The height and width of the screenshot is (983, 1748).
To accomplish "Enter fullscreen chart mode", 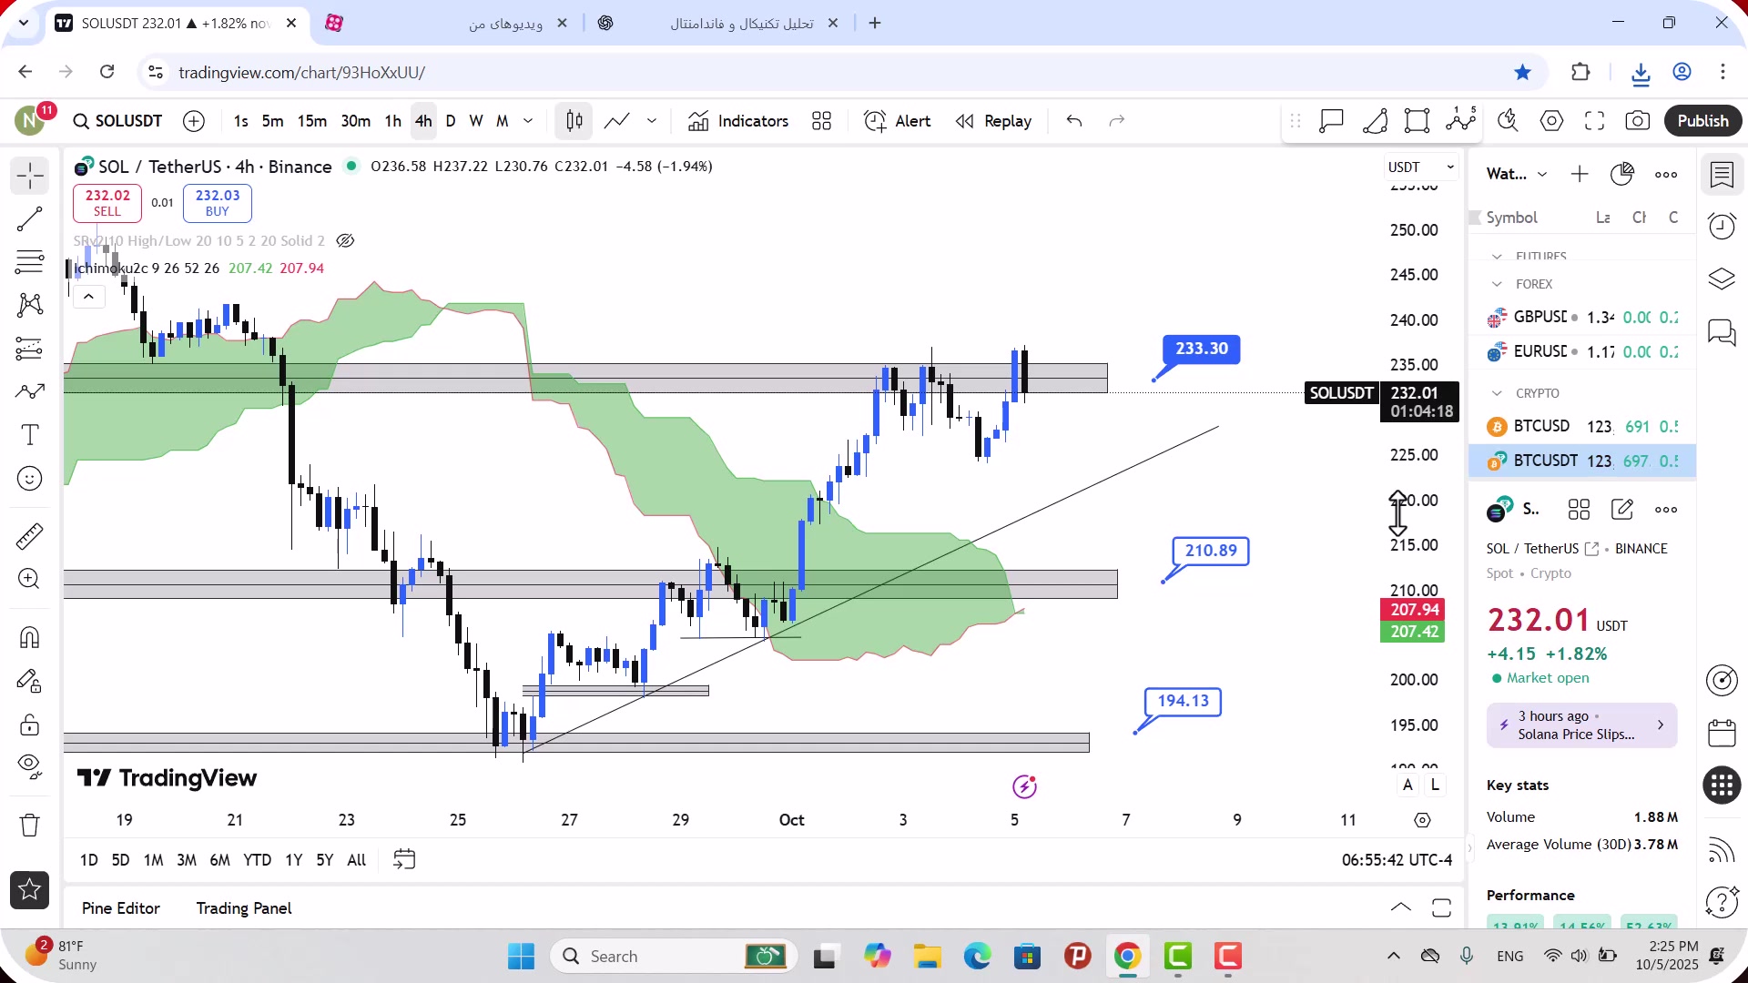I will [x=1594, y=121].
